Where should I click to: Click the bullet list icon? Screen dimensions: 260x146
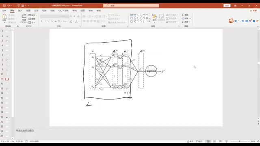coord(84,16)
